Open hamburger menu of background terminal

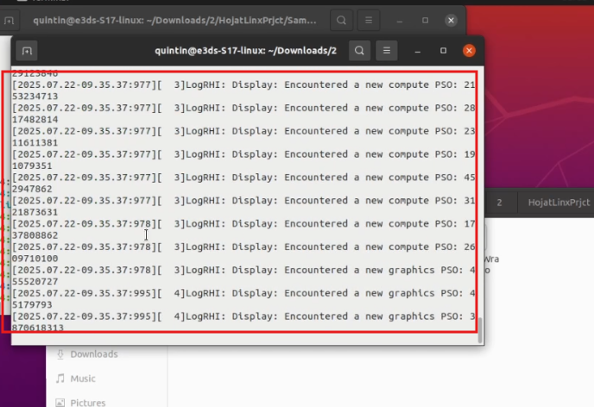370,19
